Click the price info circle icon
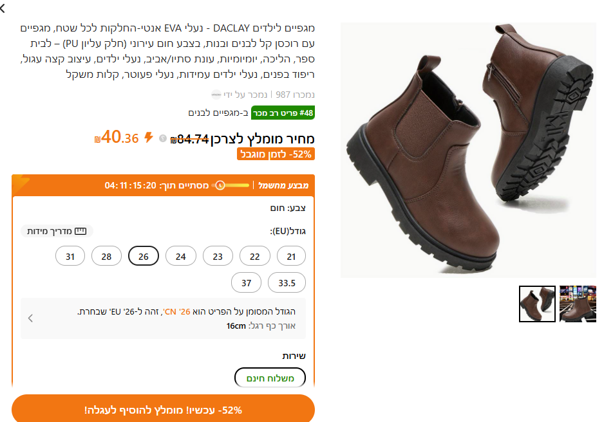Viewport: 613px width, 422px height. click(163, 138)
